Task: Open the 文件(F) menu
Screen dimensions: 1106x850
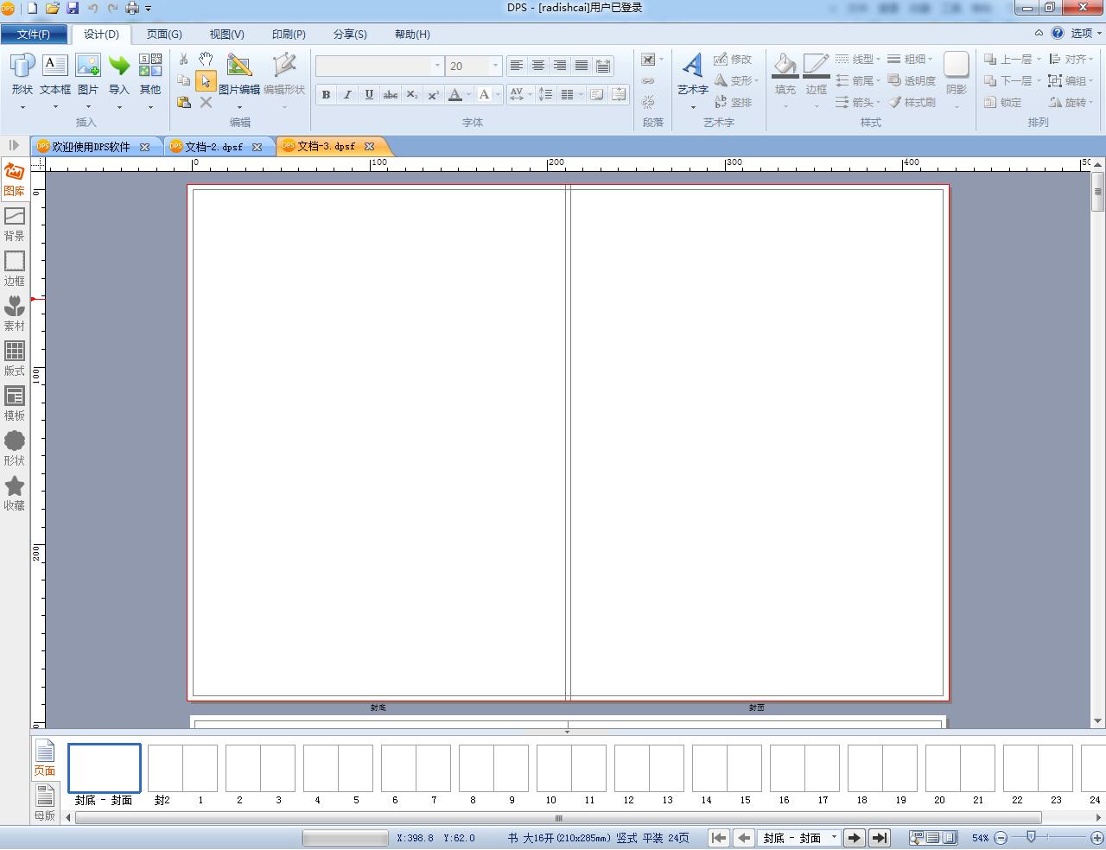Action: [34, 34]
